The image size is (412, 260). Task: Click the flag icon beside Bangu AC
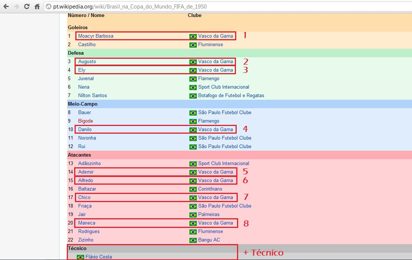tap(193, 240)
